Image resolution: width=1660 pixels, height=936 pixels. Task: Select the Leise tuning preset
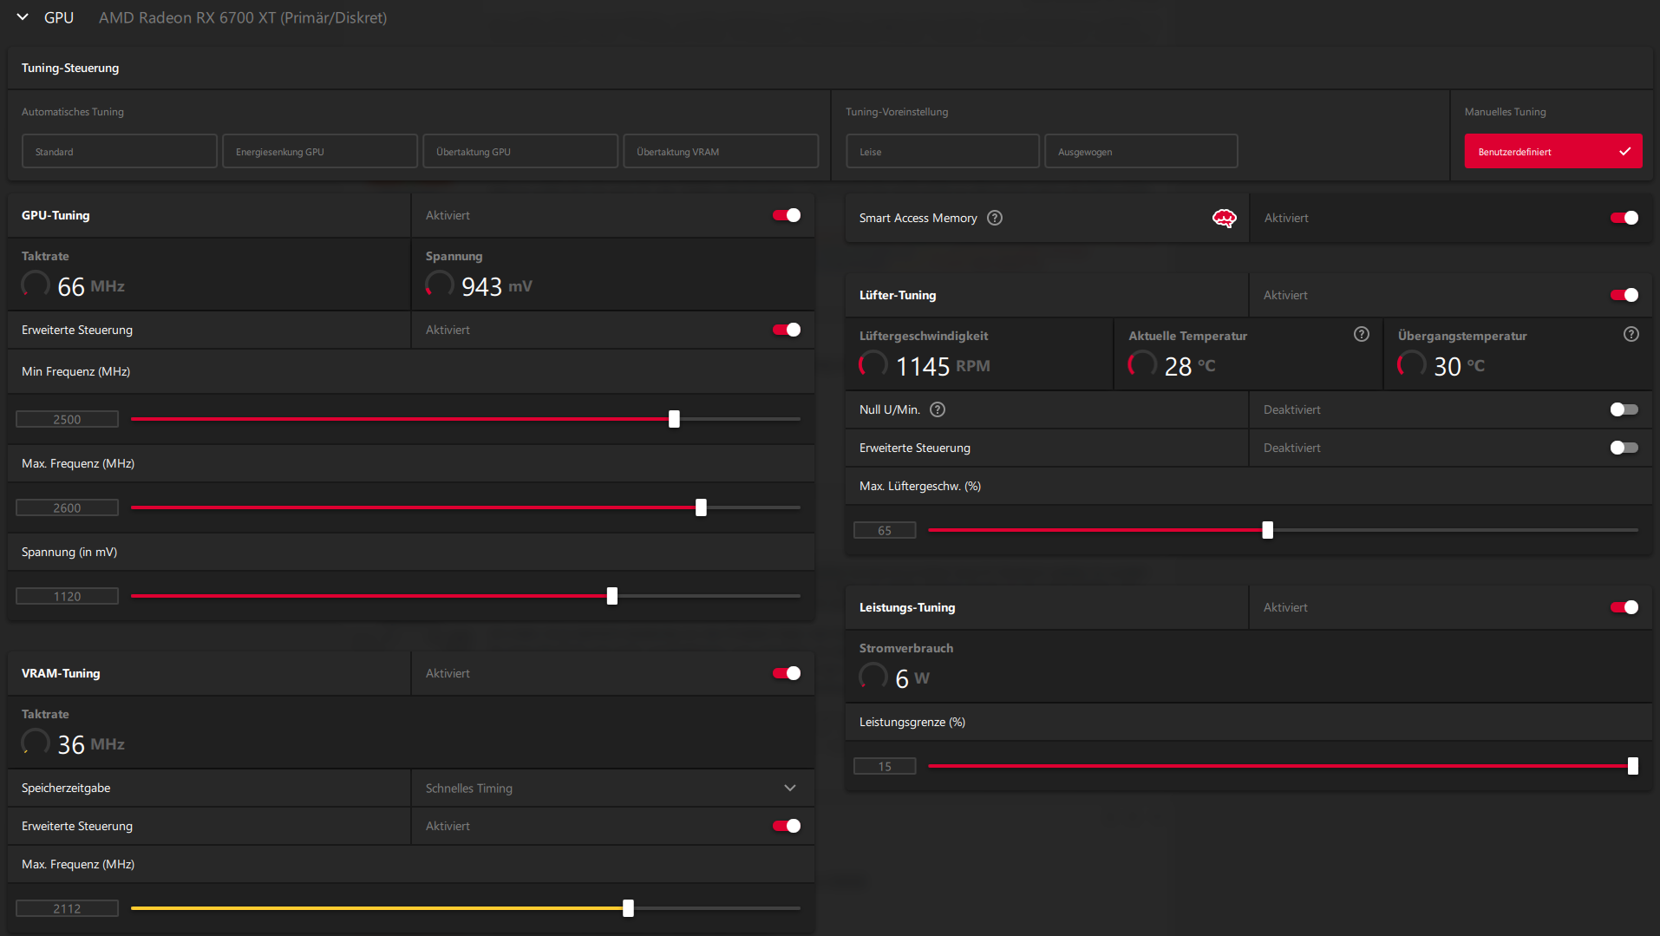pos(943,151)
